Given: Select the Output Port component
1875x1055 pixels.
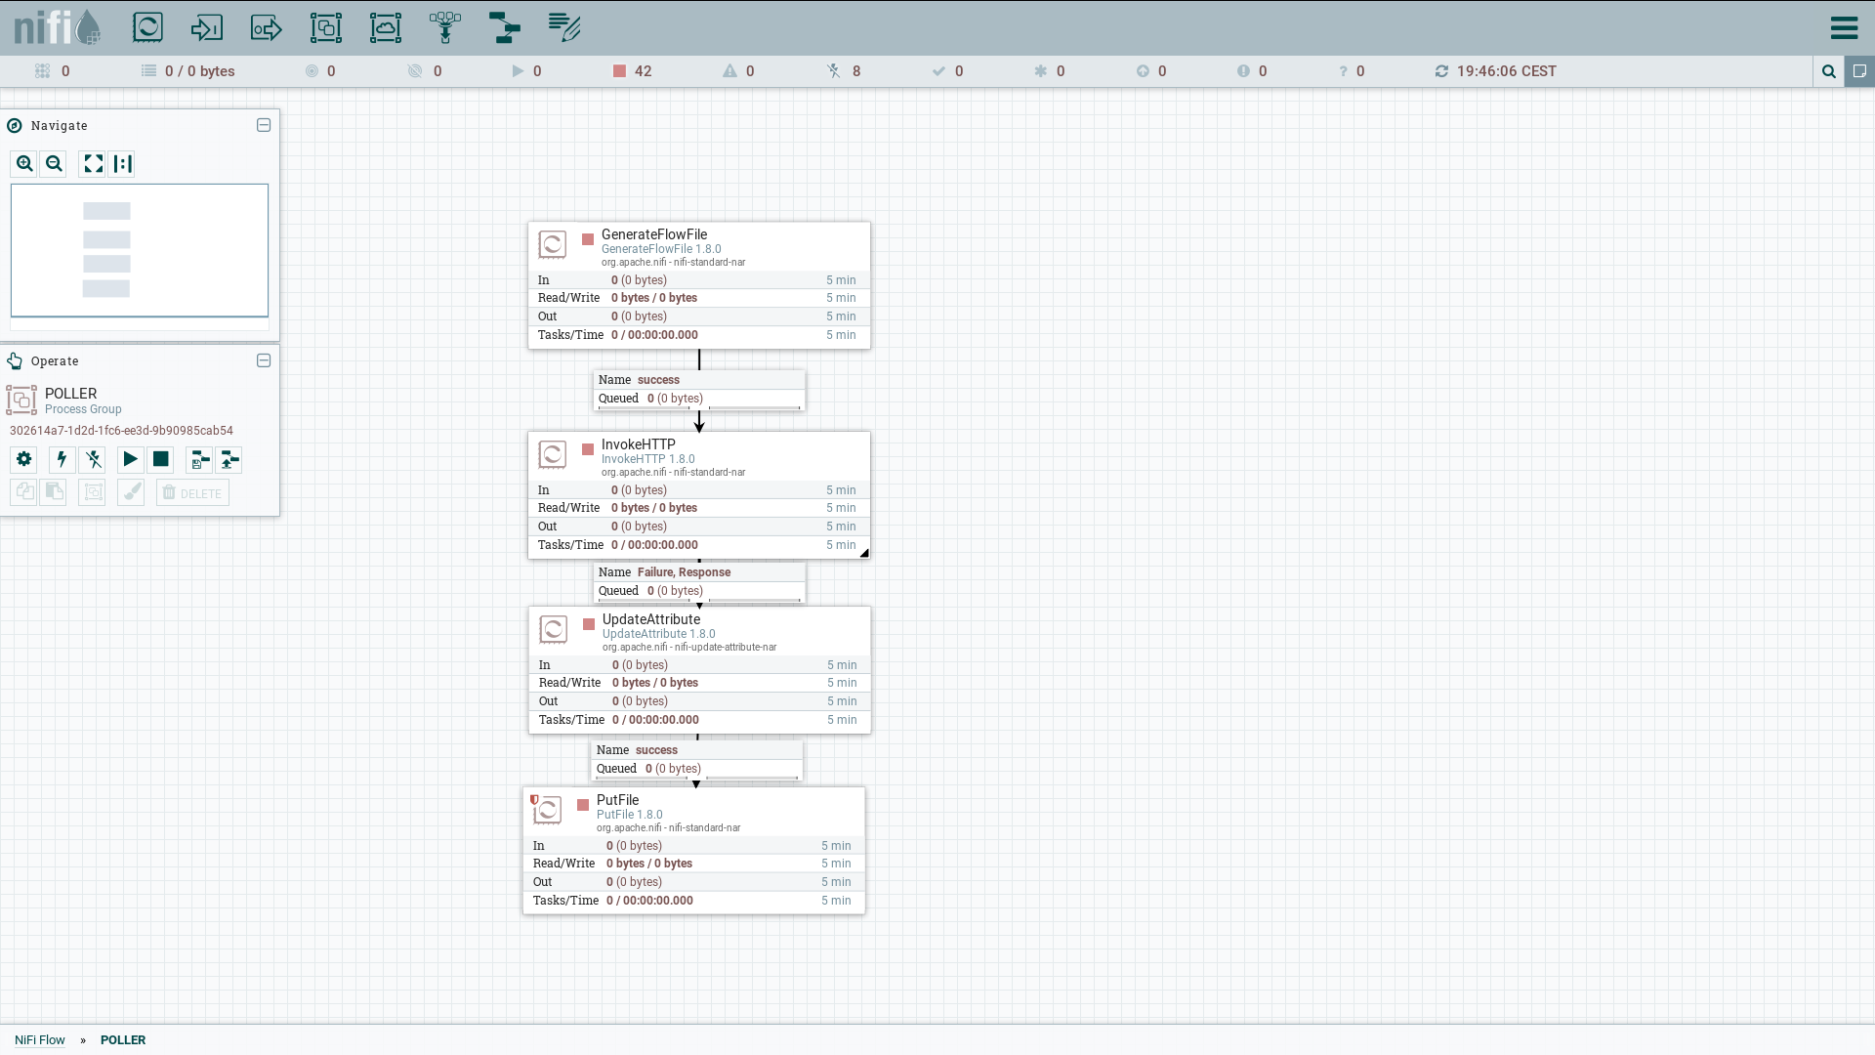Looking at the screenshot, I should point(267,27).
